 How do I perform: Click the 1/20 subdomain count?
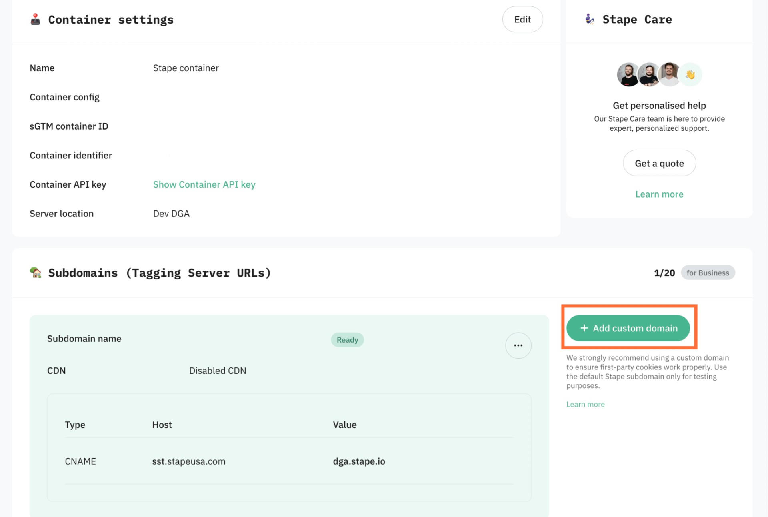coord(664,273)
